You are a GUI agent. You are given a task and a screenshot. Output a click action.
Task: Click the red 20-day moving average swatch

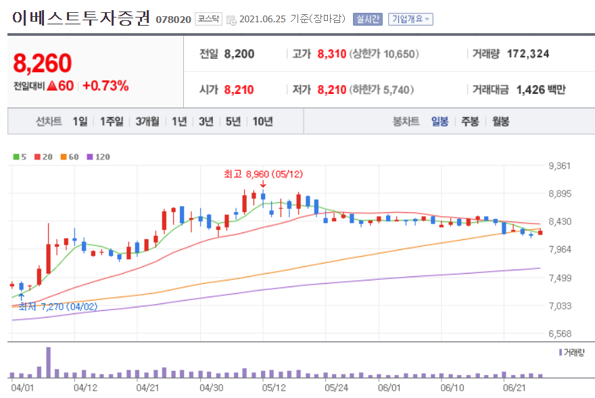(38, 157)
